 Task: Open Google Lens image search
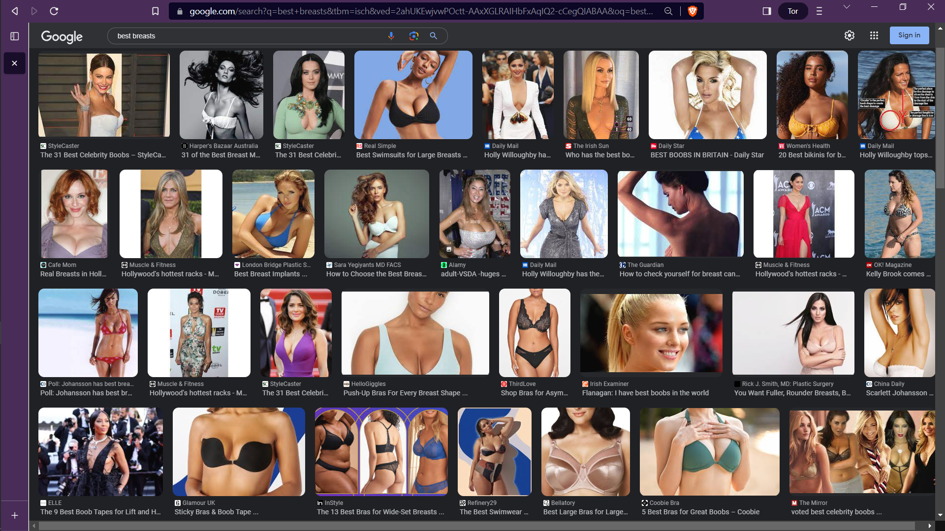pyautogui.click(x=413, y=36)
